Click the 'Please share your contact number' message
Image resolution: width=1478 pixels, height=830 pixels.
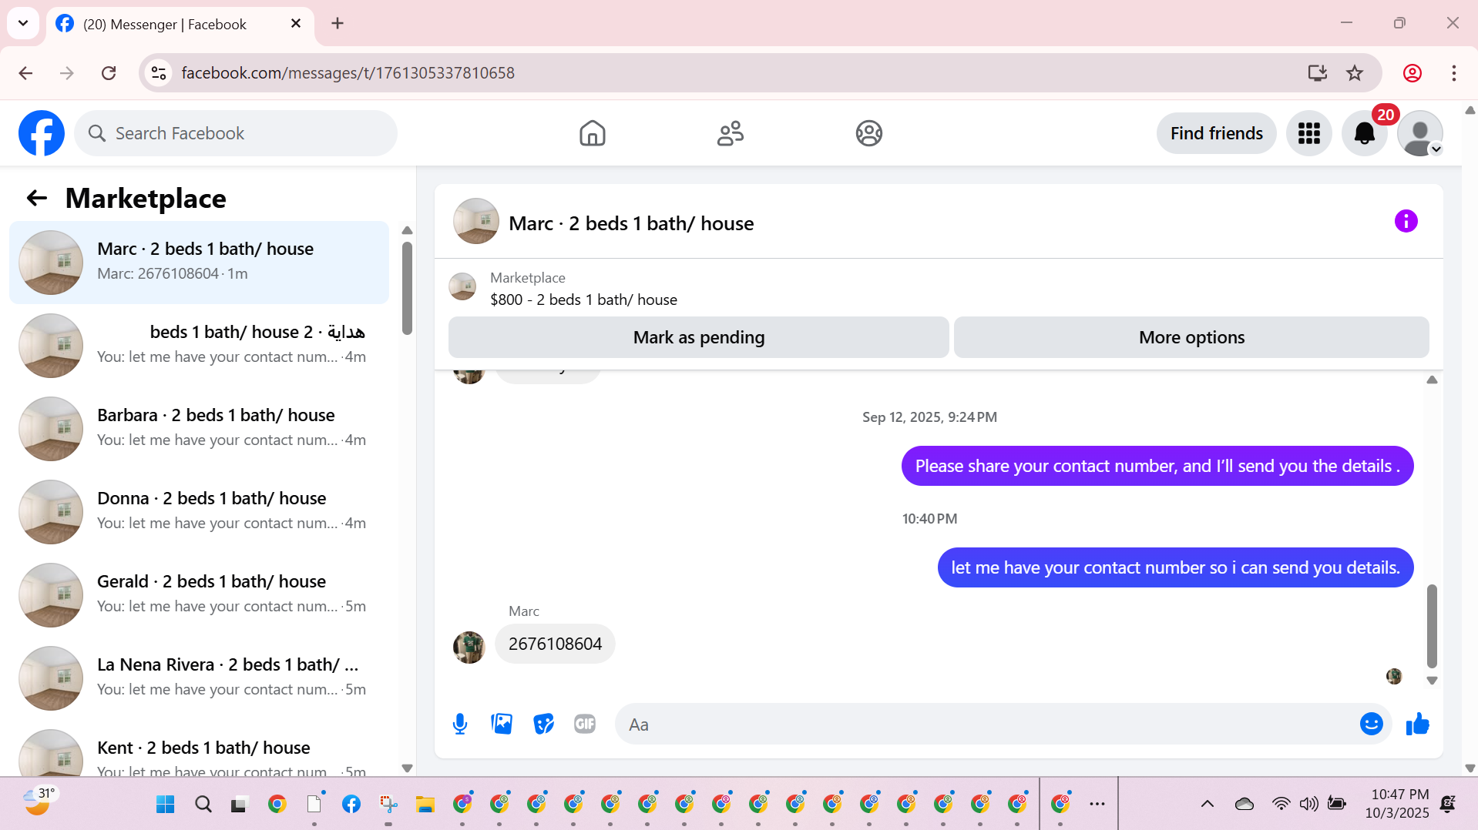[1157, 466]
